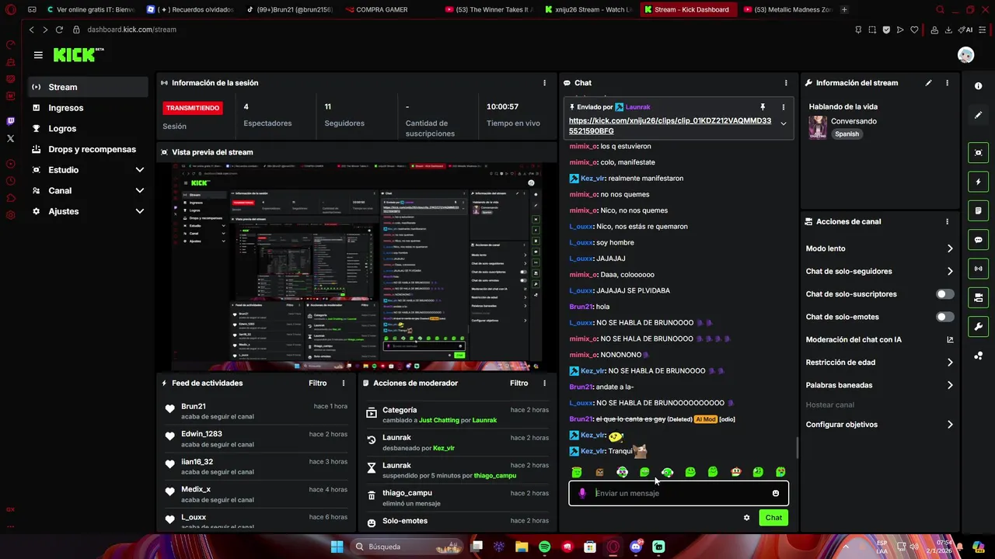Screen dimensions: 995x559
Task: Click the pencil icon in the right rail
Action: (978, 115)
